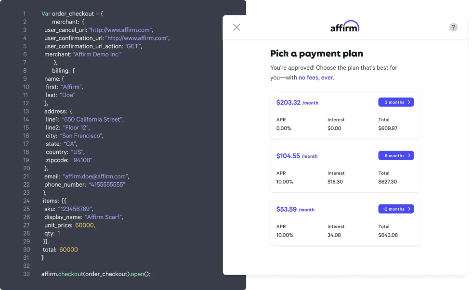Click the help question mark icon
The height and width of the screenshot is (290, 472).
pyautogui.click(x=453, y=27)
